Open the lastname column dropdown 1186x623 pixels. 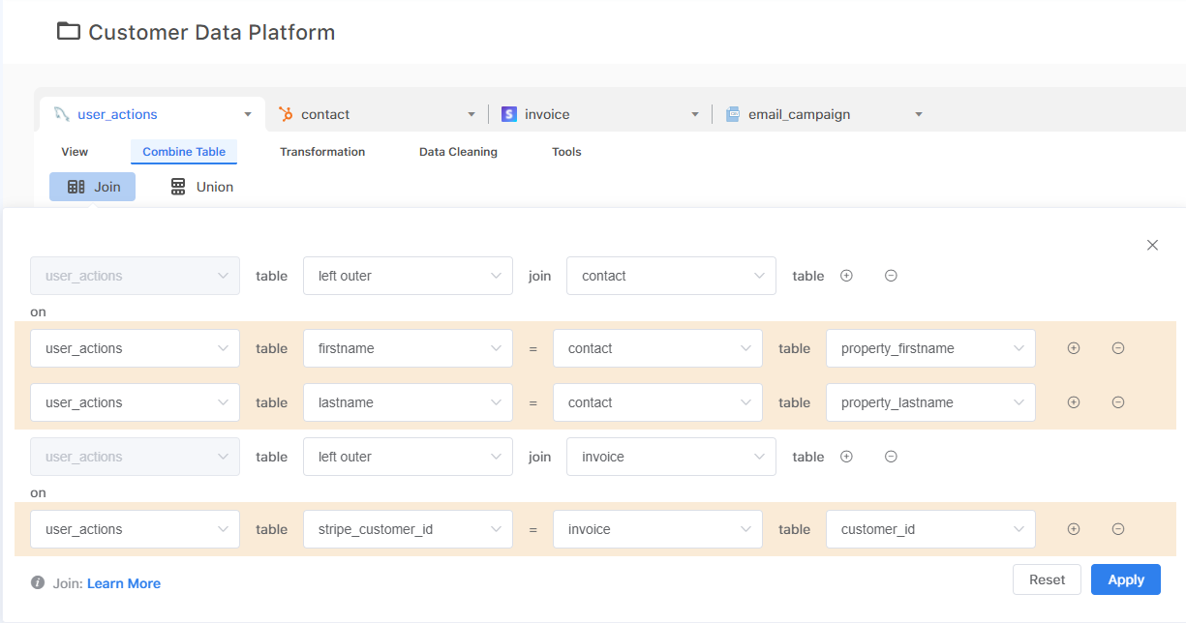pyautogui.click(x=408, y=402)
